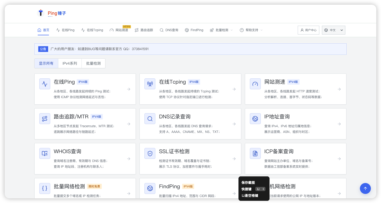Click the IPV4版 badge on 网站测速 card

[x=293, y=82]
